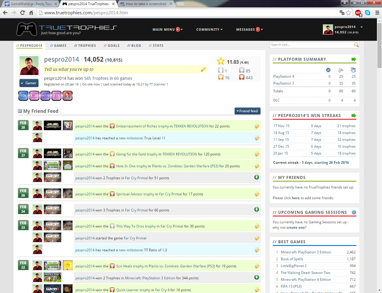The image size is (382, 293).
Task: Click Tekken Revolution game thumbnail on Feb 28
Action: pyautogui.click(x=53, y=125)
